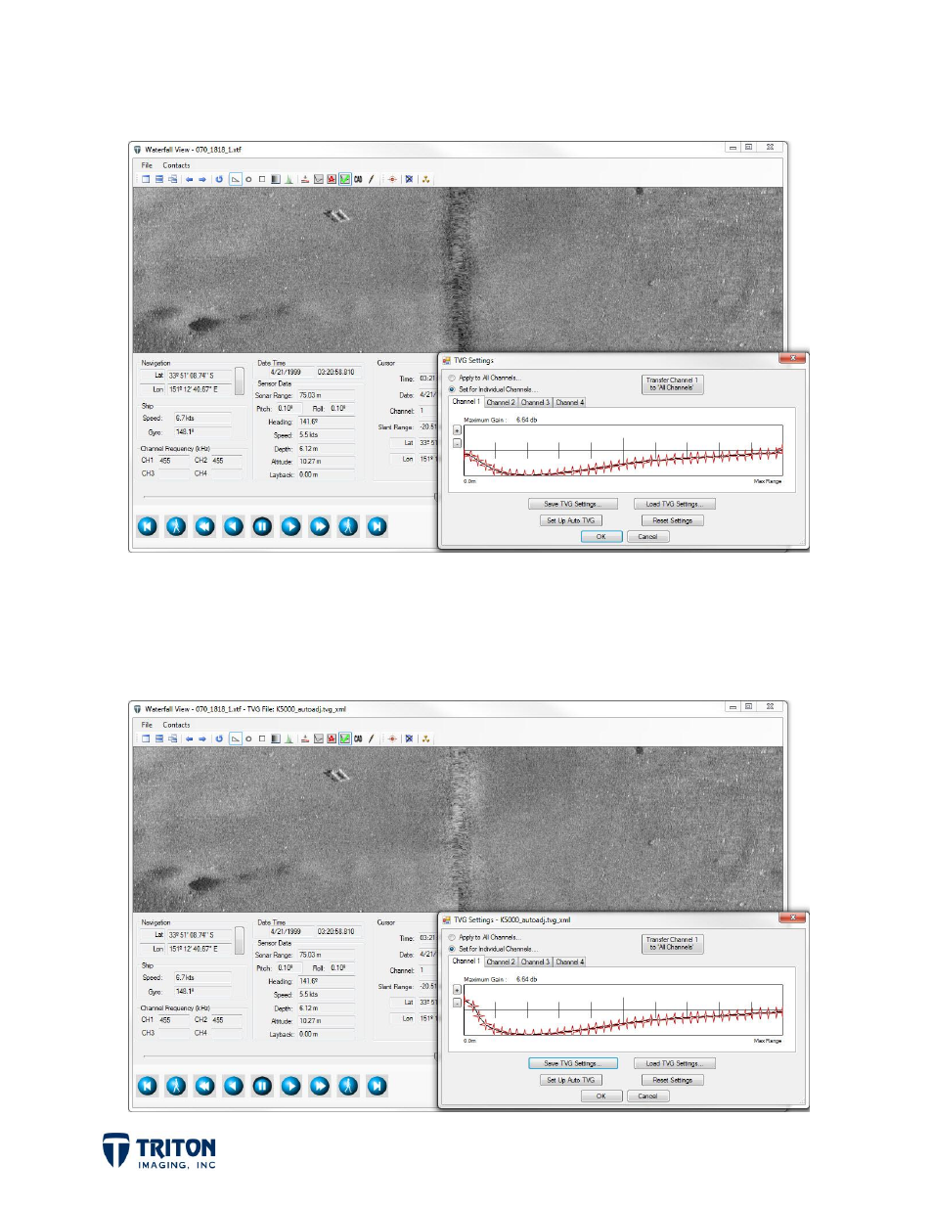Click the plus gain stepper in upper TVG graph
933x1208 pixels.
[x=457, y=430]
